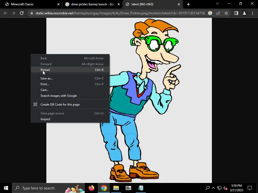Open Chrome three-dot menu

252,13
